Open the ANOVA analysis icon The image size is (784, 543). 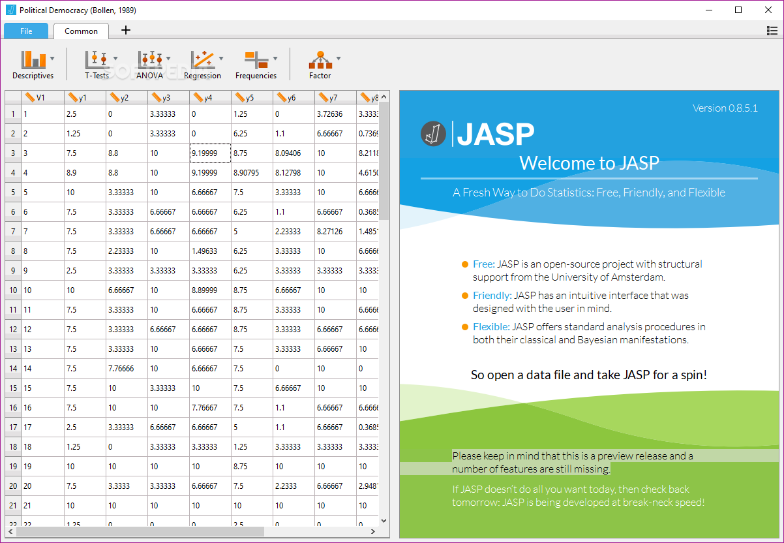tap(150, 60)
